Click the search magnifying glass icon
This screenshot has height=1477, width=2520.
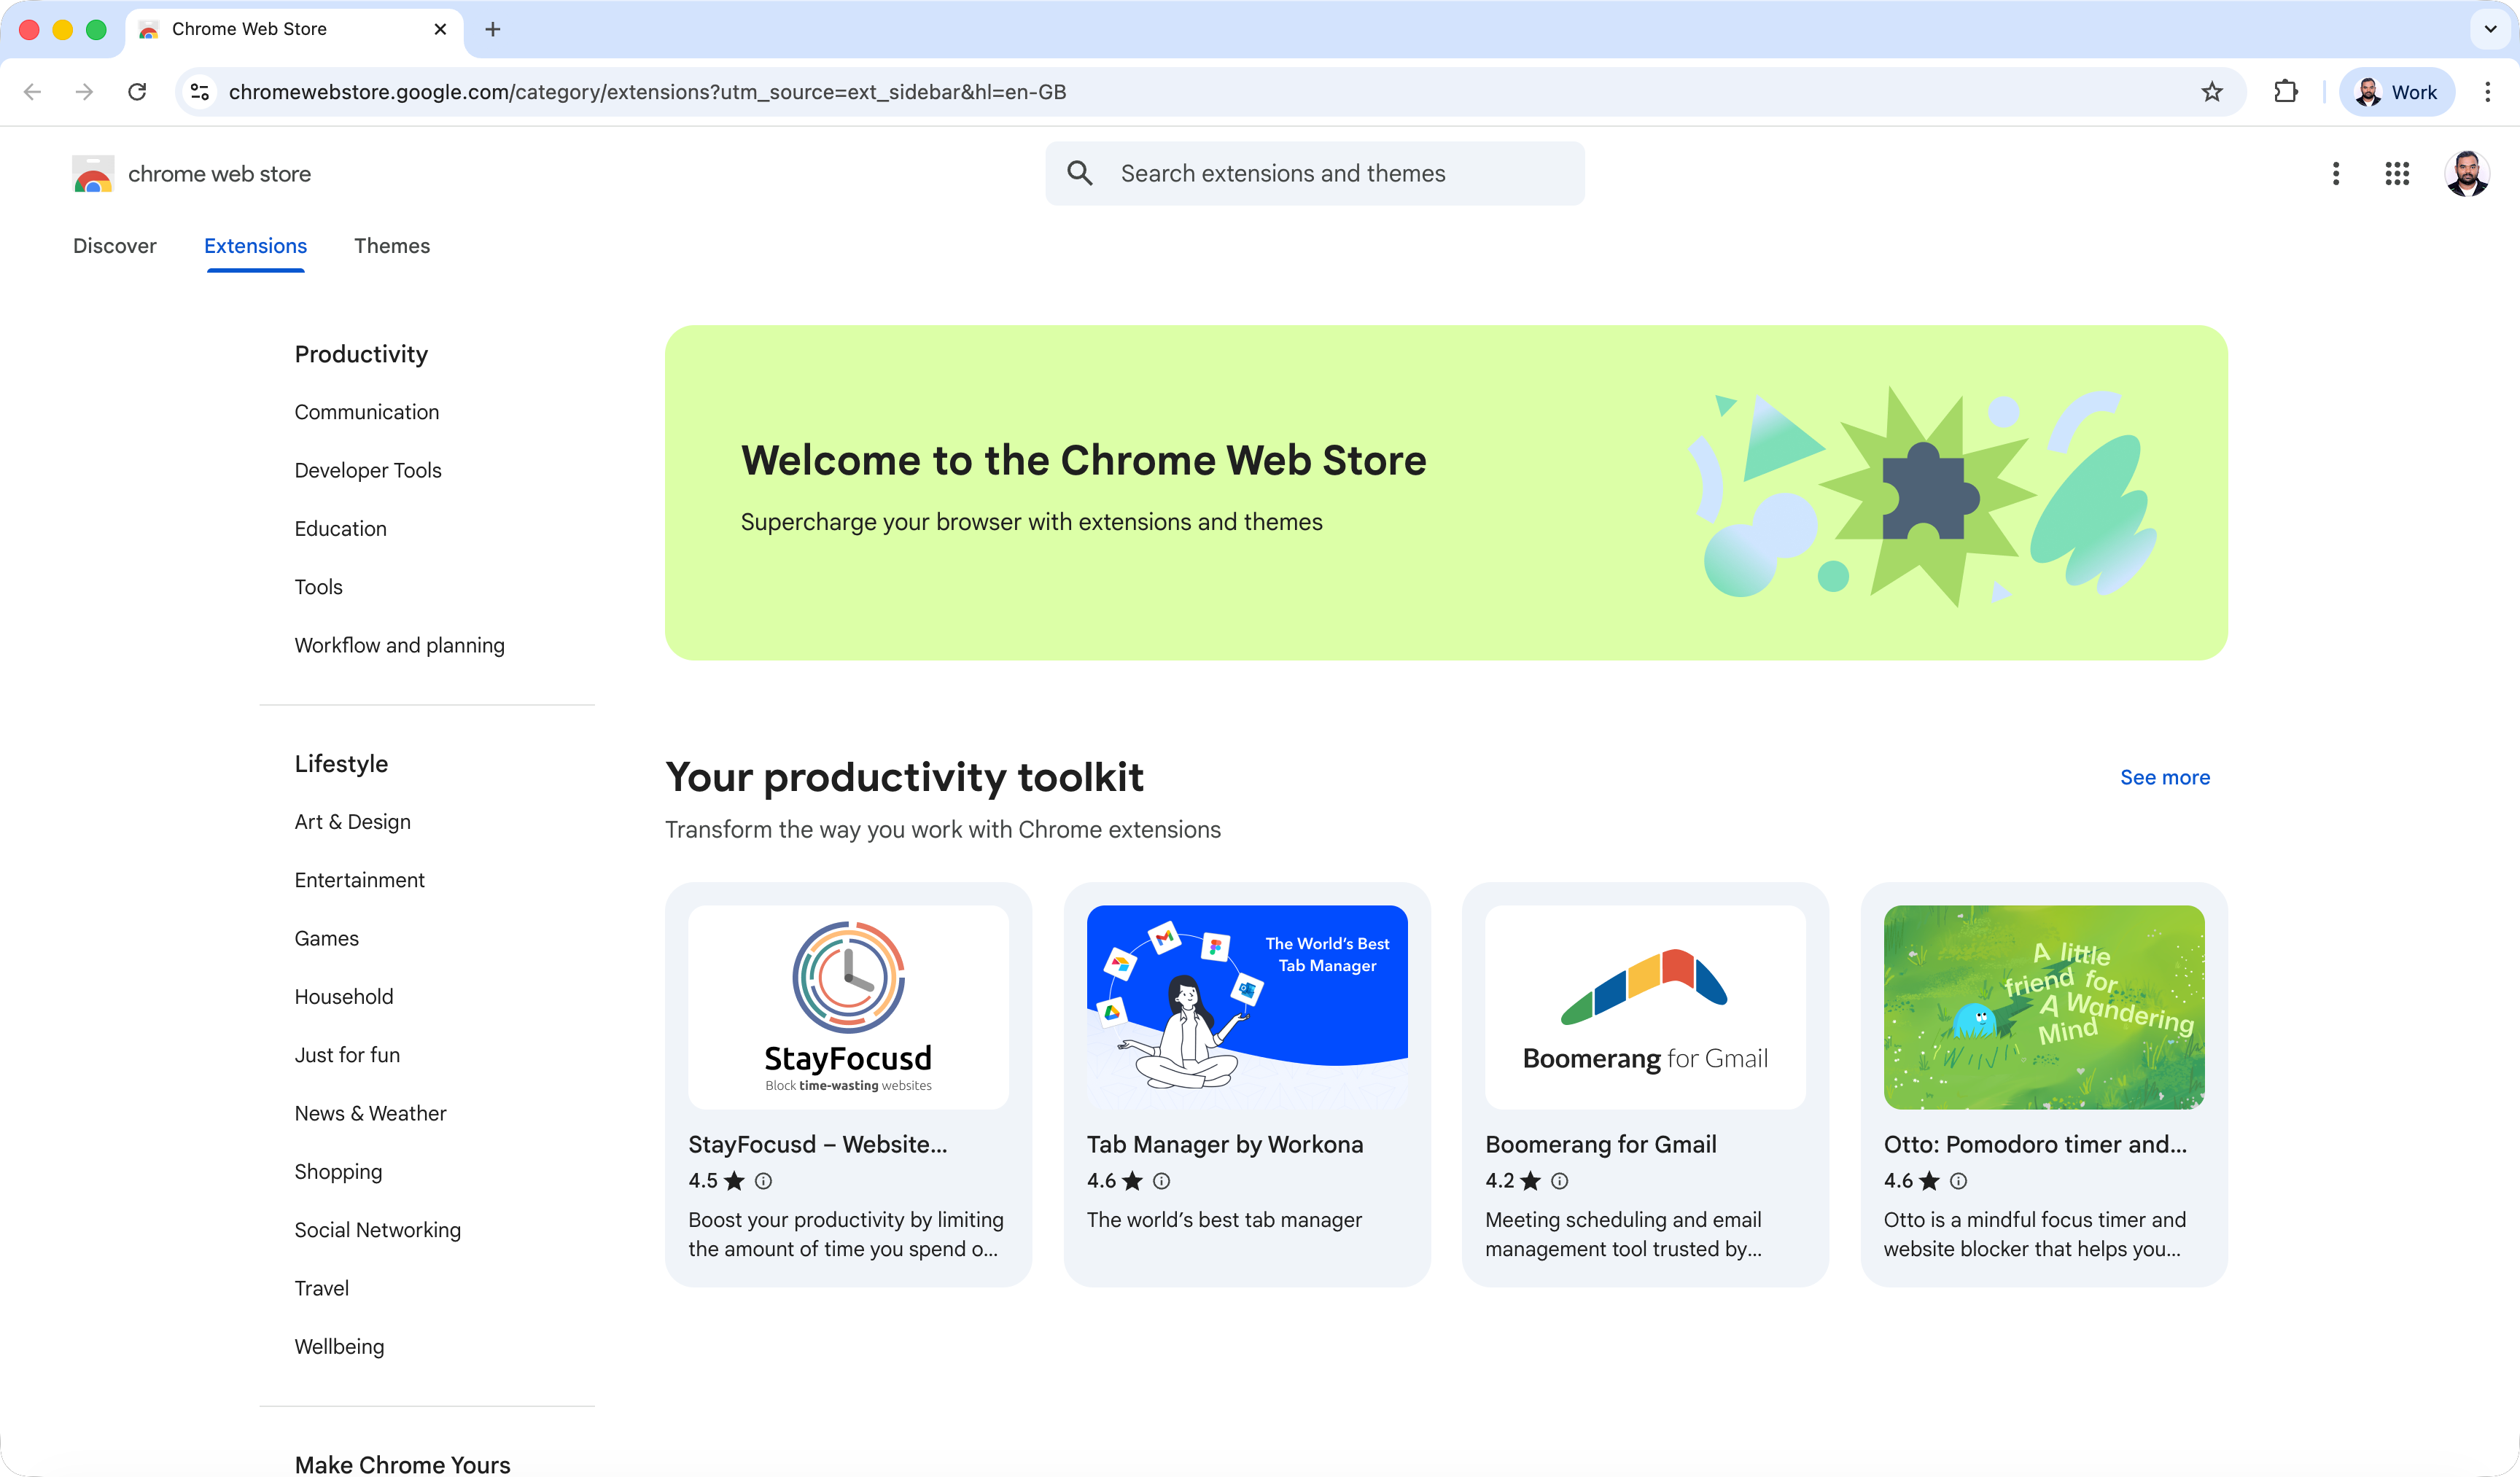(1080, 172)
